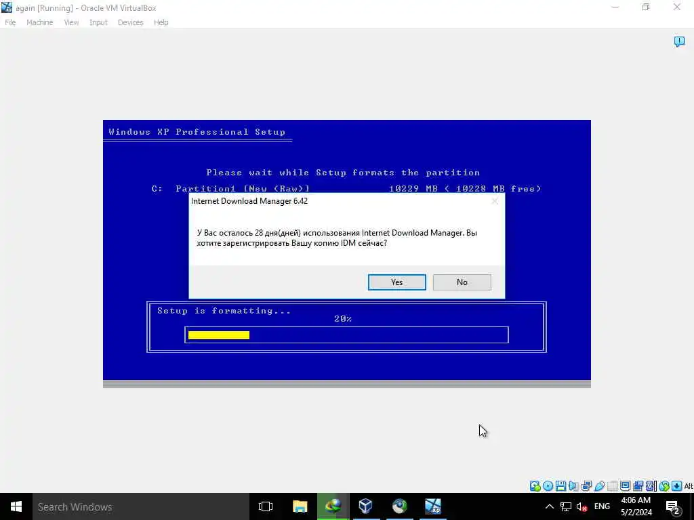The height and width of the screenshot is (520, 694).
Task: Minimize the VirtualBox window
Action: click(x=615, y=7)
